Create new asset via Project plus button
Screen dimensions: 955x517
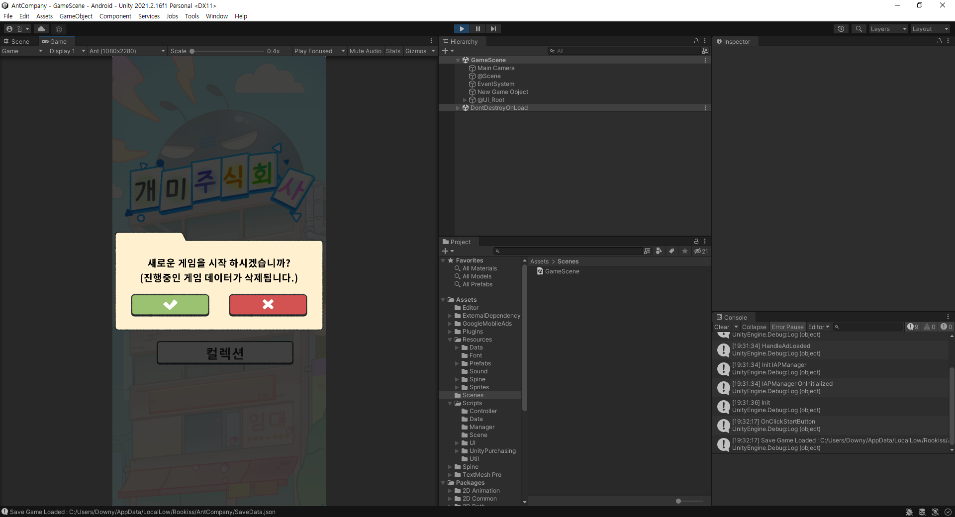(x=448, y=251)
